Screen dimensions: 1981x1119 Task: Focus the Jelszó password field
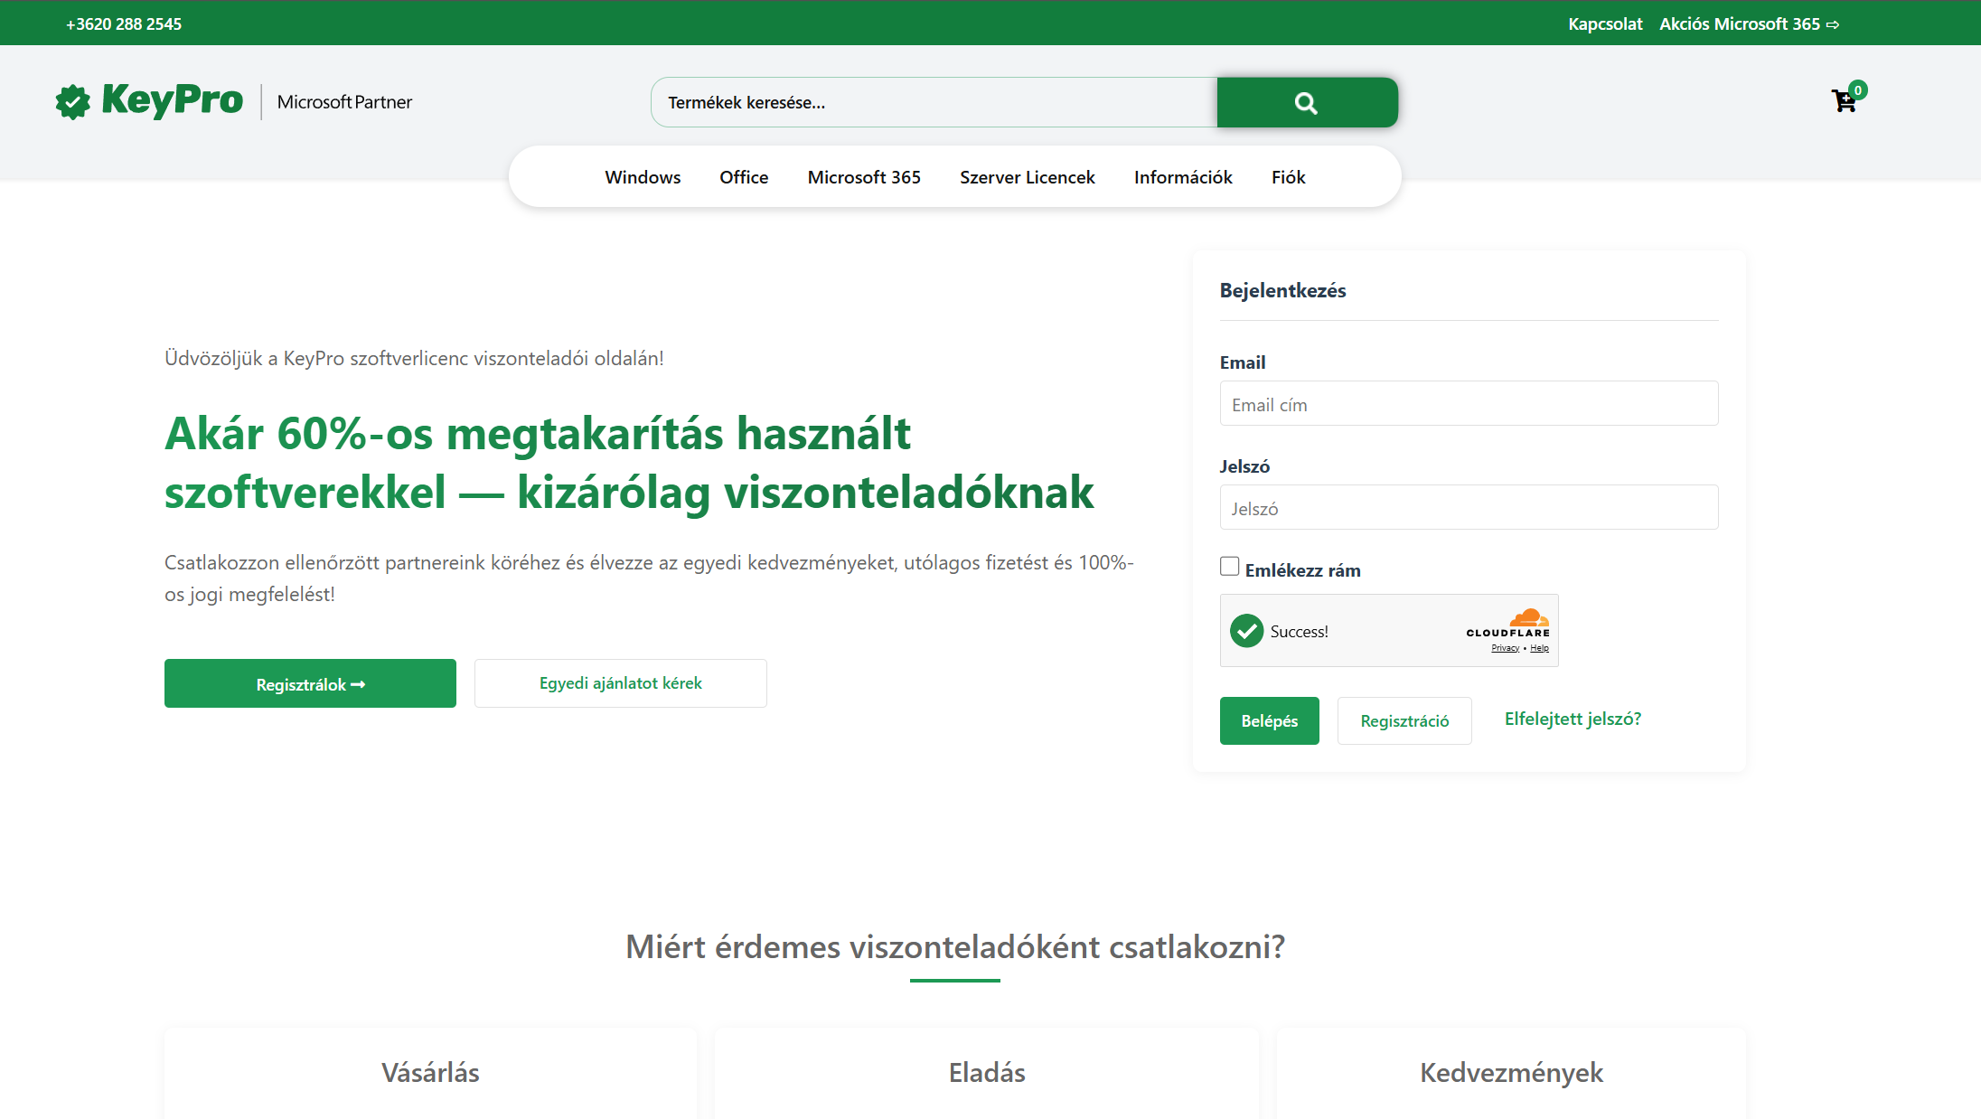coord(1469,507)
